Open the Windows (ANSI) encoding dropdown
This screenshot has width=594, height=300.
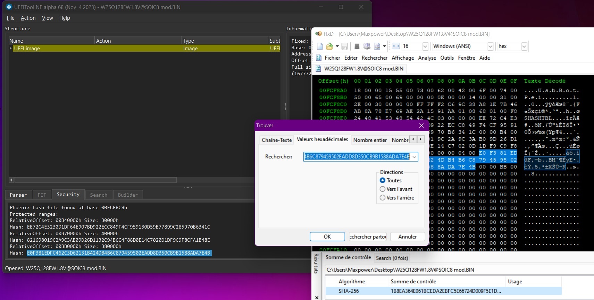490,46
